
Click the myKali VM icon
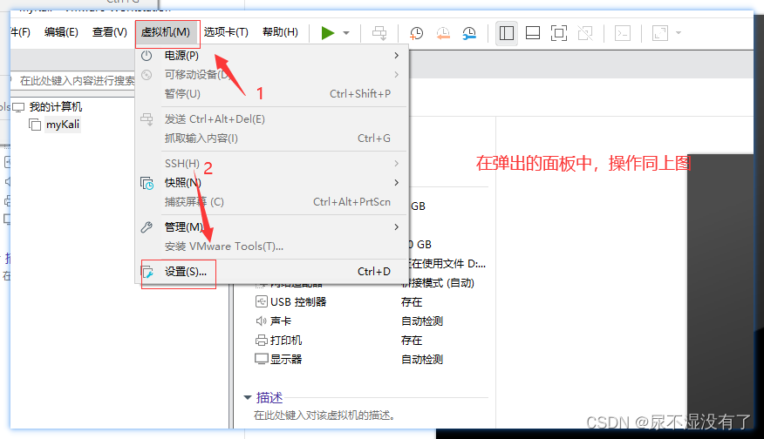[35, 125]
